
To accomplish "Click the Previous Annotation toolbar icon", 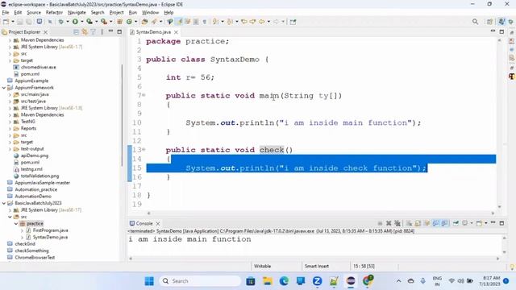I will point(230,22).
